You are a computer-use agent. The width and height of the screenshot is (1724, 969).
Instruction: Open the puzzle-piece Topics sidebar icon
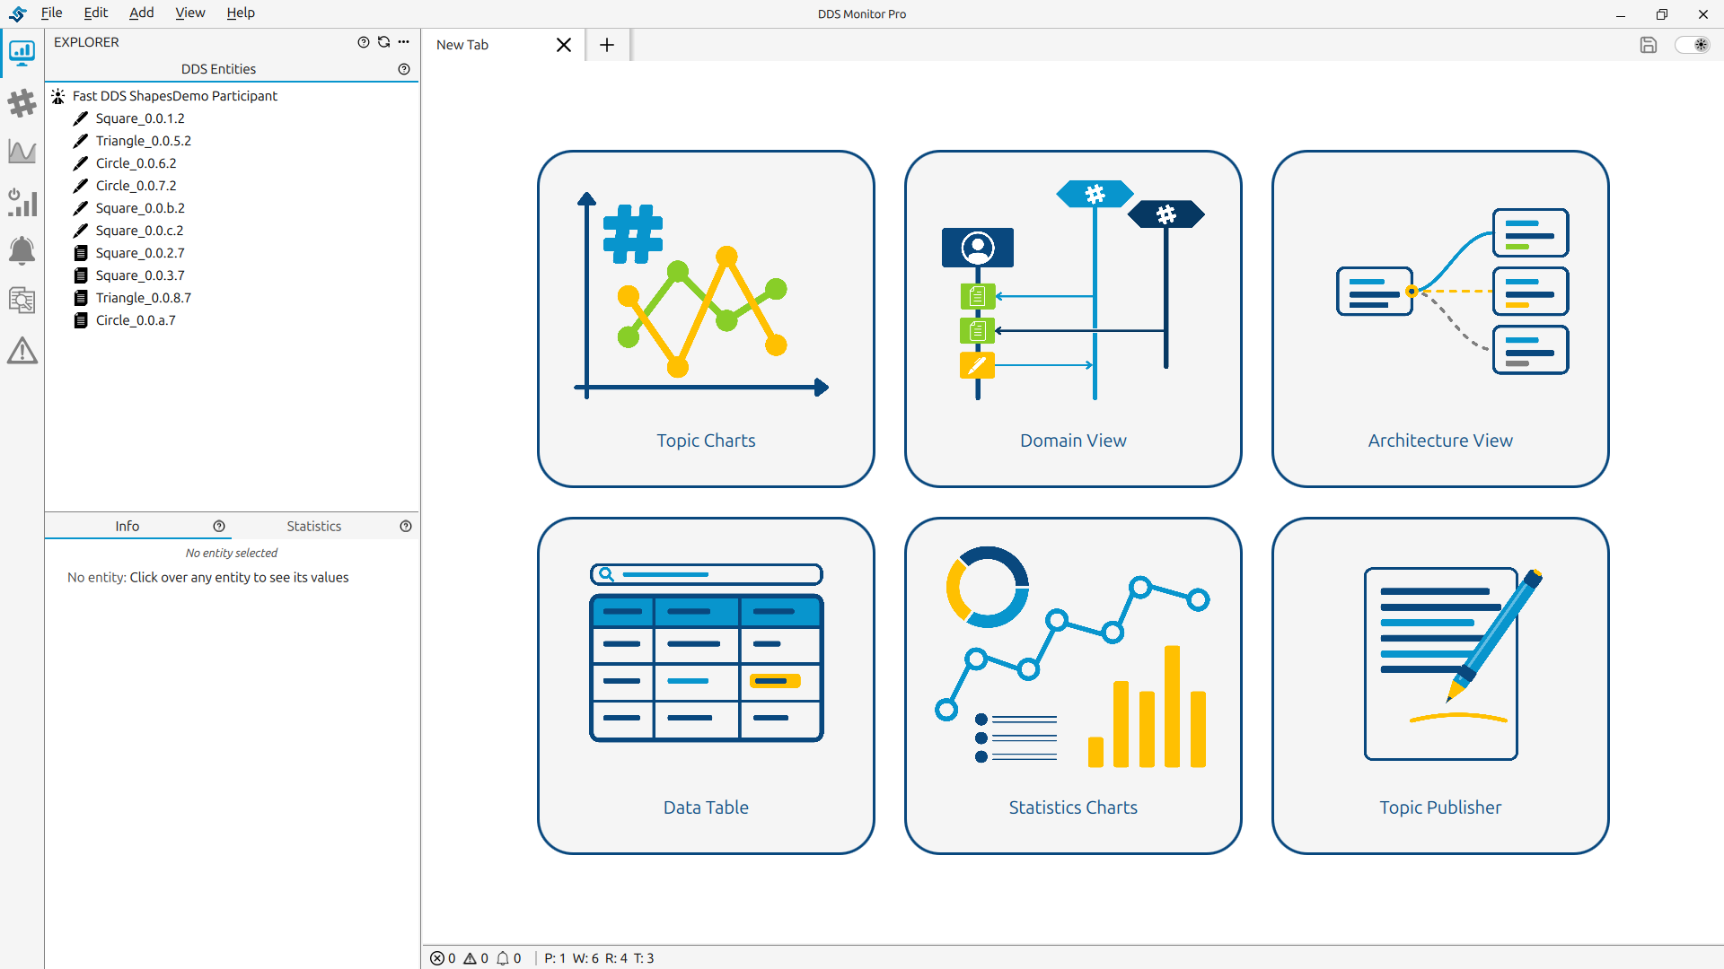point(22,103)
